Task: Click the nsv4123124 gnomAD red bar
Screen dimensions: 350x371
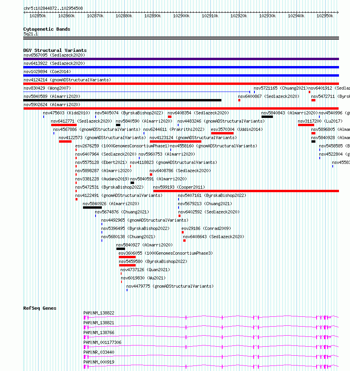Action: 175,141
